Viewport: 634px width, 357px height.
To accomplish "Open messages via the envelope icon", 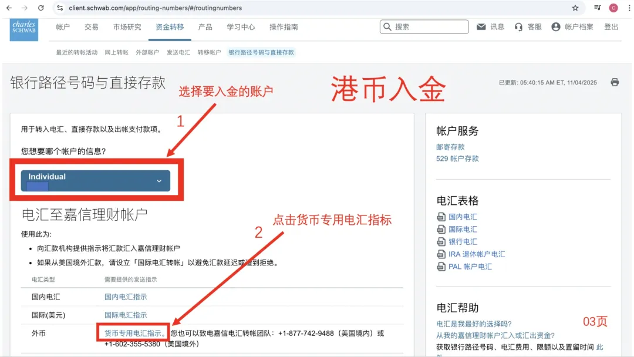I will (481, 26).
